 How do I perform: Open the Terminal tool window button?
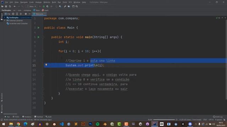point(39,117)
